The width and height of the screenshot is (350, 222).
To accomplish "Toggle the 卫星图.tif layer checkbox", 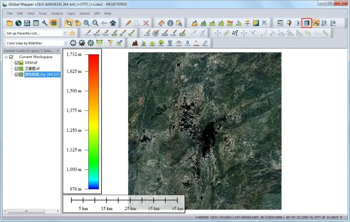I will (17, 69).
